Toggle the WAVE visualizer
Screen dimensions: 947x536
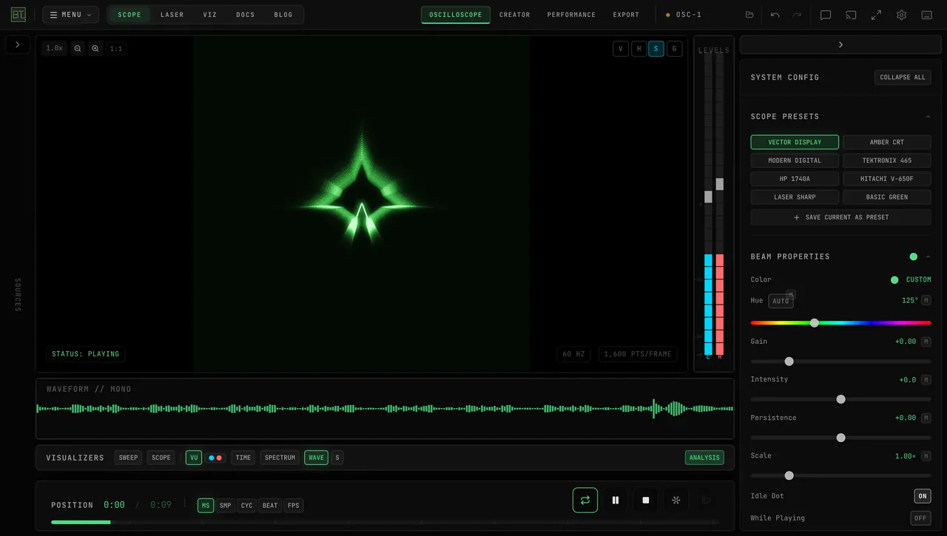317,458
